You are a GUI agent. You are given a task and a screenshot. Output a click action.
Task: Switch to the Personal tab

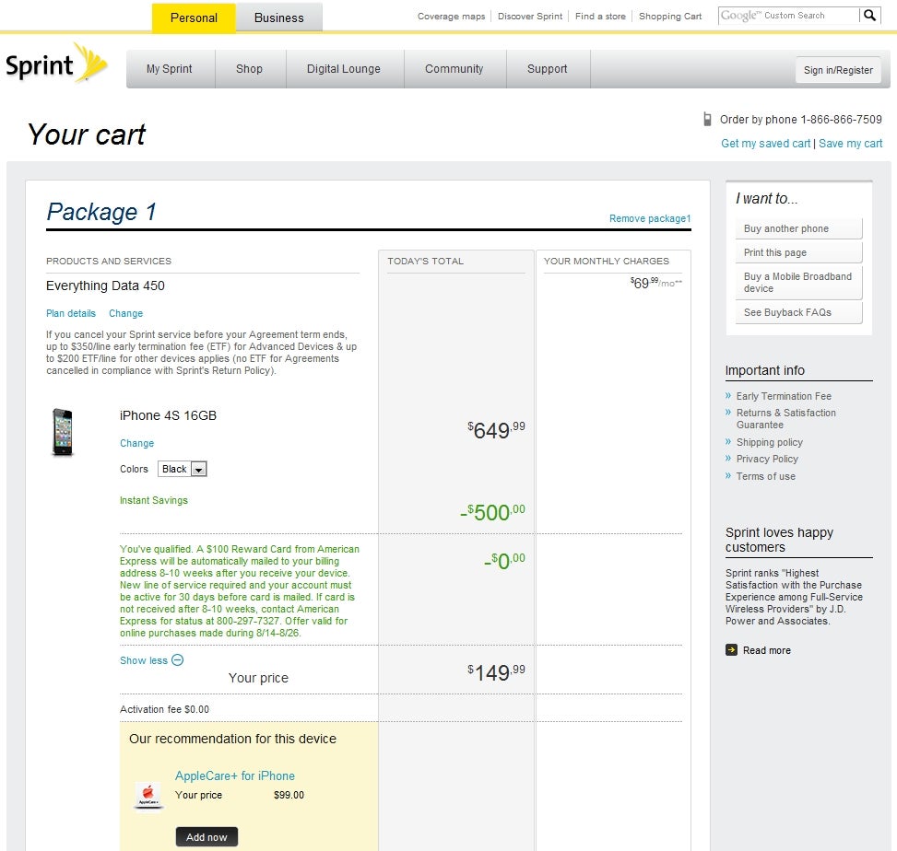coord(194,17)
